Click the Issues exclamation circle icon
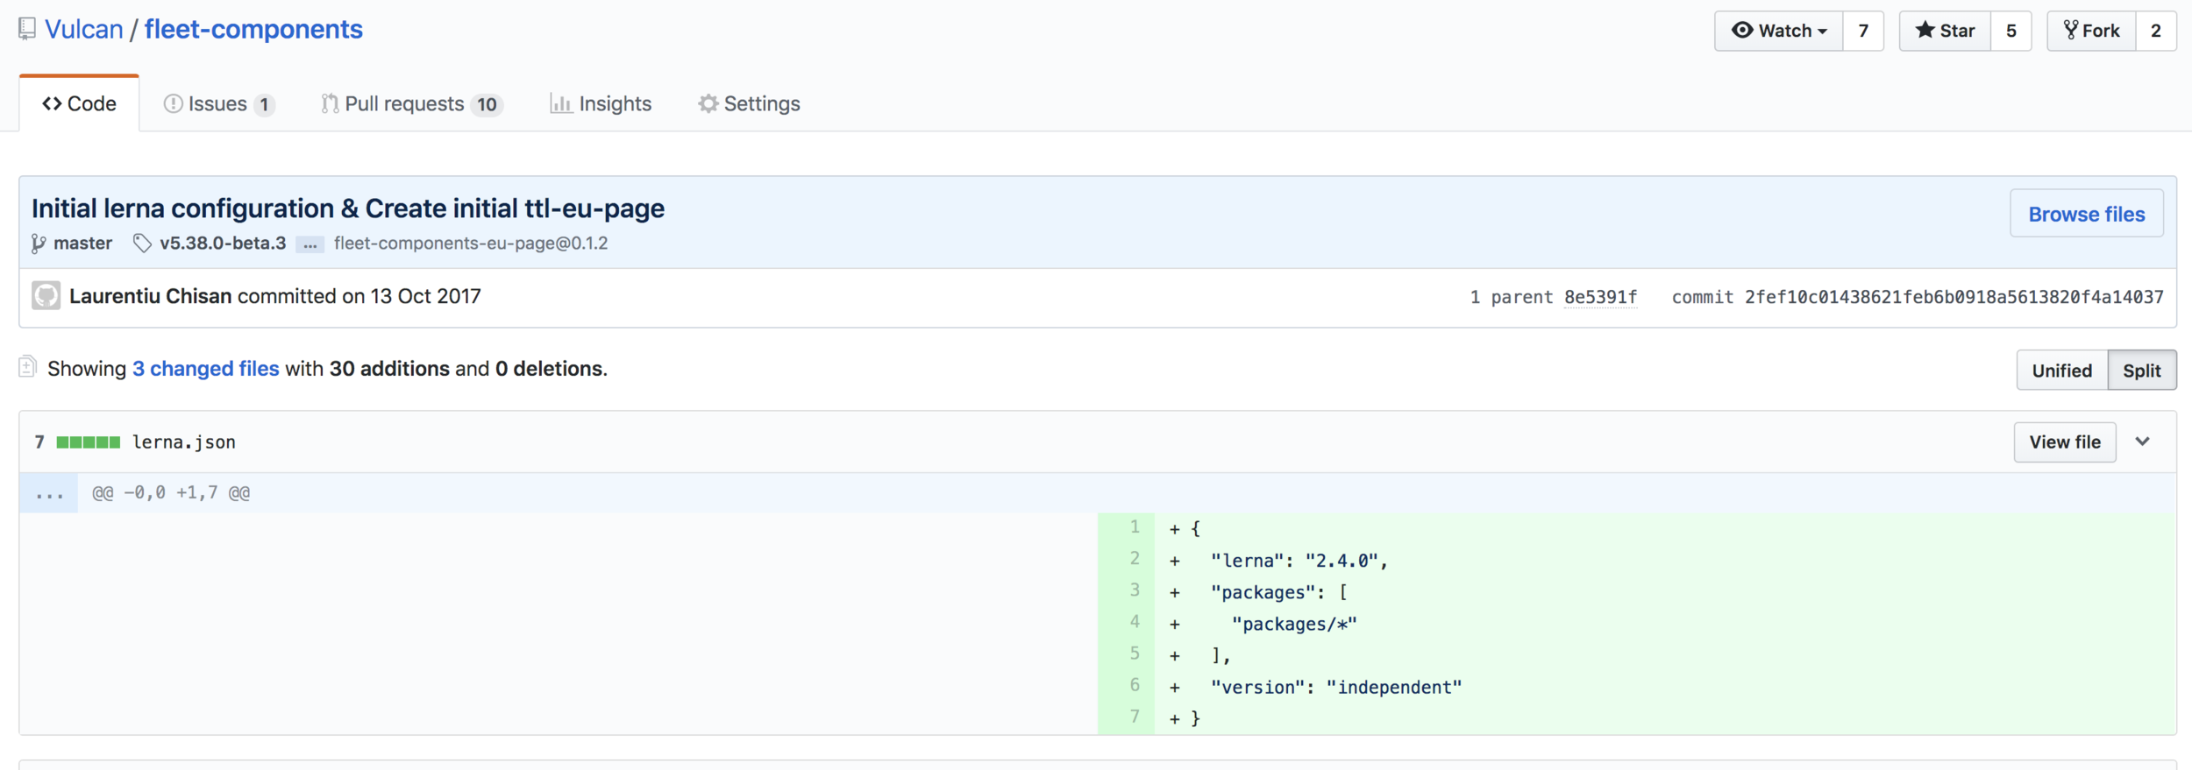This screenshot has height=770, width=2192. point(173,103)
